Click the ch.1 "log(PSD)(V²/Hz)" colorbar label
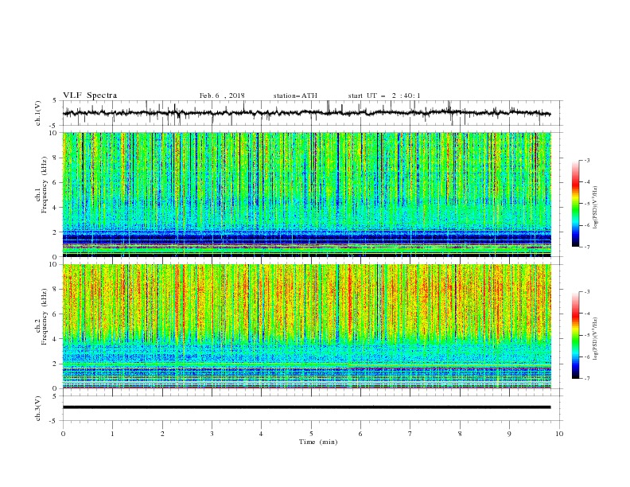This screenshot has height=487, width=630. (596, 208)
